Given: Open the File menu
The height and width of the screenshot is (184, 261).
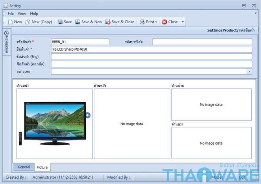Looking at the screenshot, I should coord(11,13).
